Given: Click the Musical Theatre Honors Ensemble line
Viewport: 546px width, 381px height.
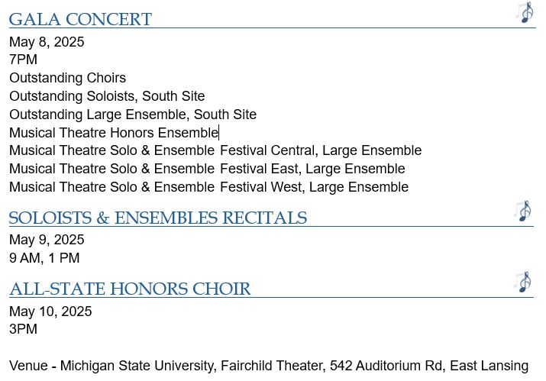Looking at the screenshot, I should 113,133.
